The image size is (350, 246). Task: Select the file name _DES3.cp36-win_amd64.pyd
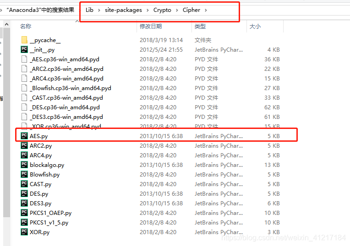(66, 117)
